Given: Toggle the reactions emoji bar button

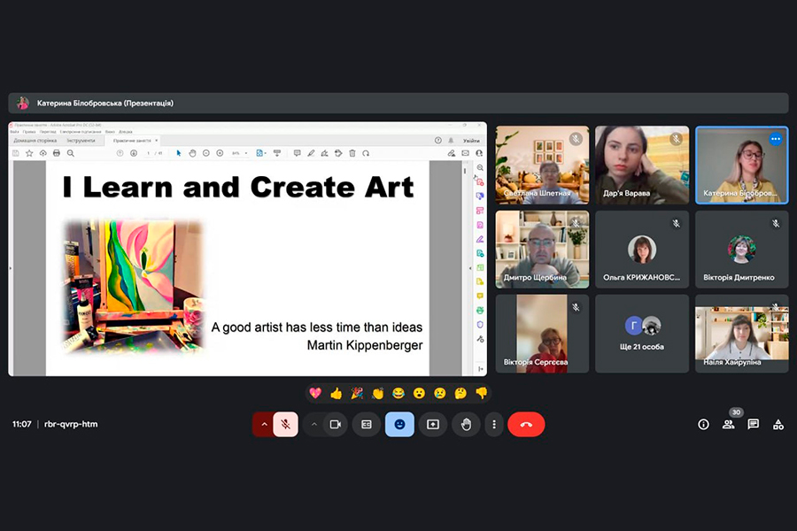Looking at the screenshot, I should 399,424.
